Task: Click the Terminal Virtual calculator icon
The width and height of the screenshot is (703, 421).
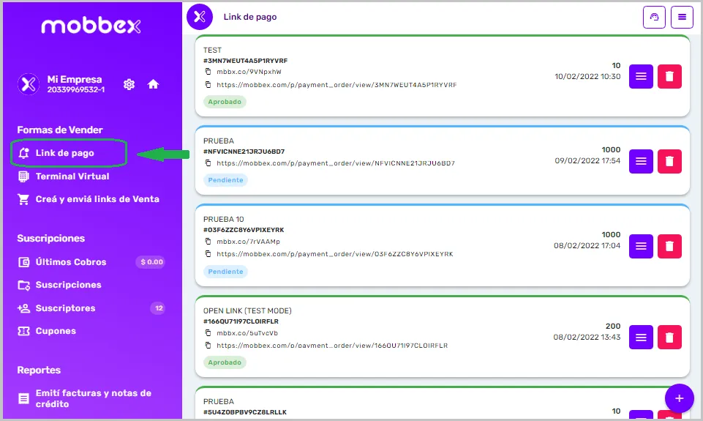Action: tap(23, 176)
